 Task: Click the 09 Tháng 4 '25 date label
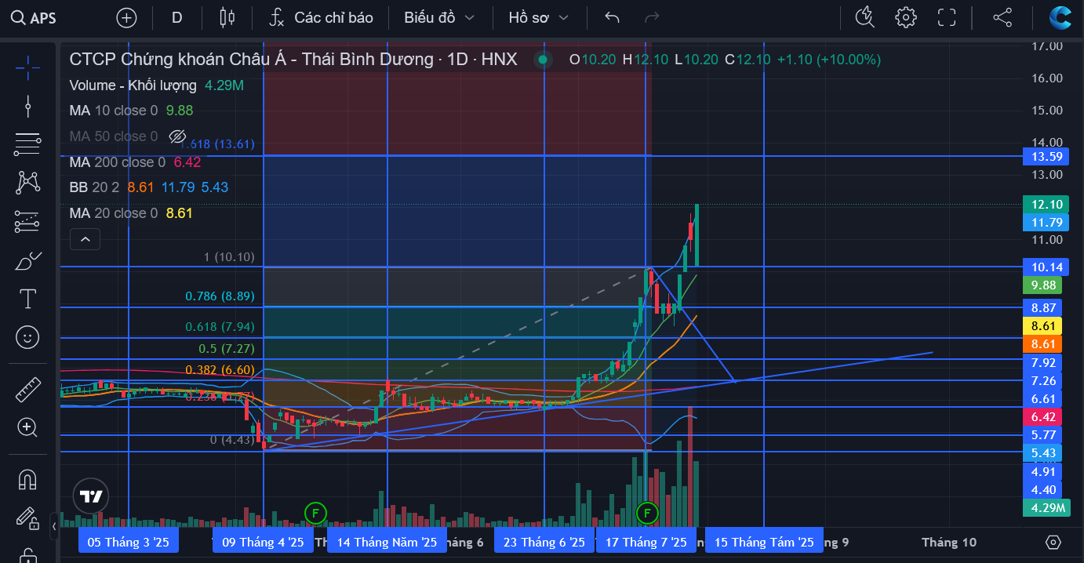point(264,542)
